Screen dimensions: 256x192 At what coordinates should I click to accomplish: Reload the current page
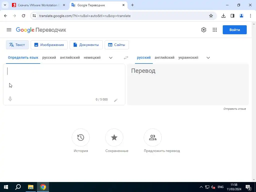click(x=23, y=16)
